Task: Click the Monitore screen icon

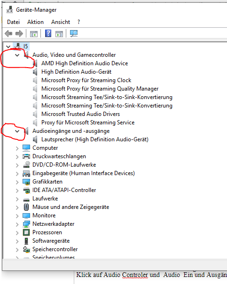Action: 26,215
